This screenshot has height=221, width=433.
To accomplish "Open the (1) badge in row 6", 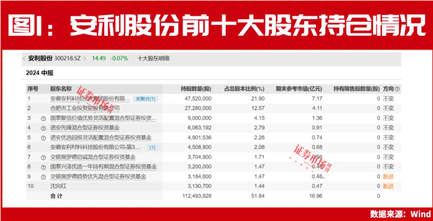I will click(152, 148).
